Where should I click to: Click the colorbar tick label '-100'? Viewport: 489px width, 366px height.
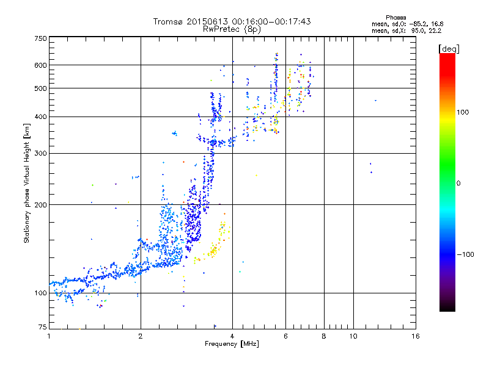pos(465,254)
